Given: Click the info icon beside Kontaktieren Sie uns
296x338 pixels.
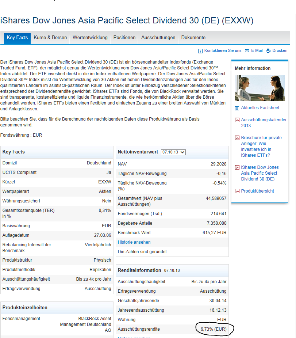Looking at the screenshot, I should coord(200,51).
